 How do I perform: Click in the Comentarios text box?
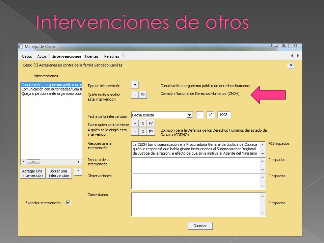195,205
